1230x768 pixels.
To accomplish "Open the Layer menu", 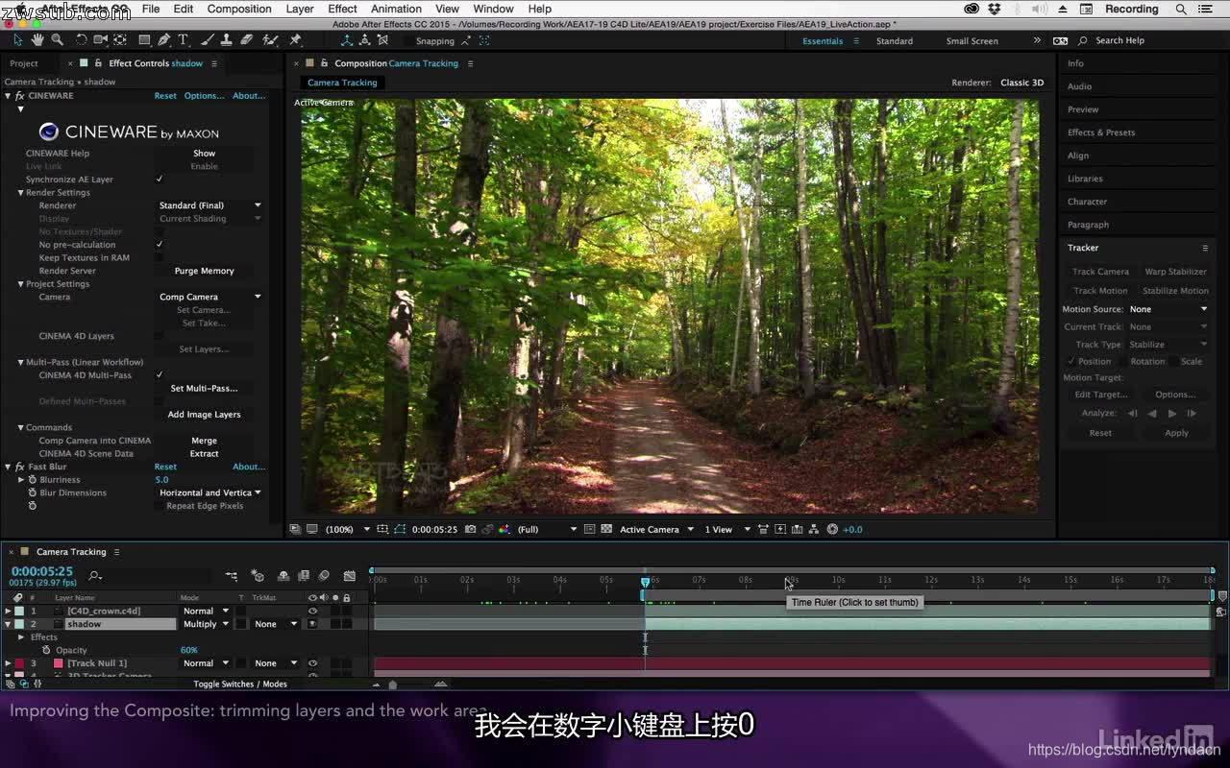I will point(300,9).
